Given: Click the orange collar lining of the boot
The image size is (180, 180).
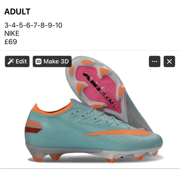Looking at the screenshot, I should (x=52, y=109).
